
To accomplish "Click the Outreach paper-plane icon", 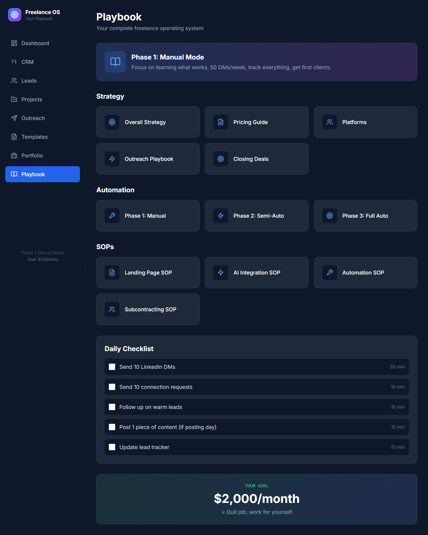I will coord(14,118).
